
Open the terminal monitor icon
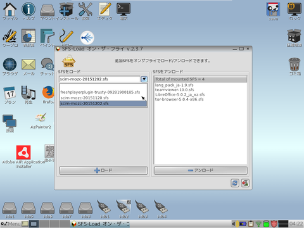coord(123,9)
